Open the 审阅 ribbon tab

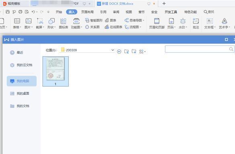tap(116, 12)
